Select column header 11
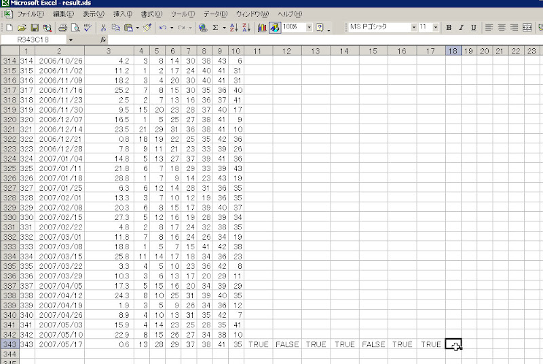 pos(258,51)
